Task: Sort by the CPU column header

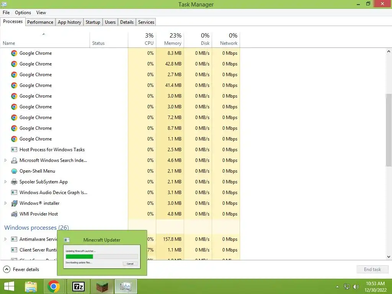Action: 142,40
